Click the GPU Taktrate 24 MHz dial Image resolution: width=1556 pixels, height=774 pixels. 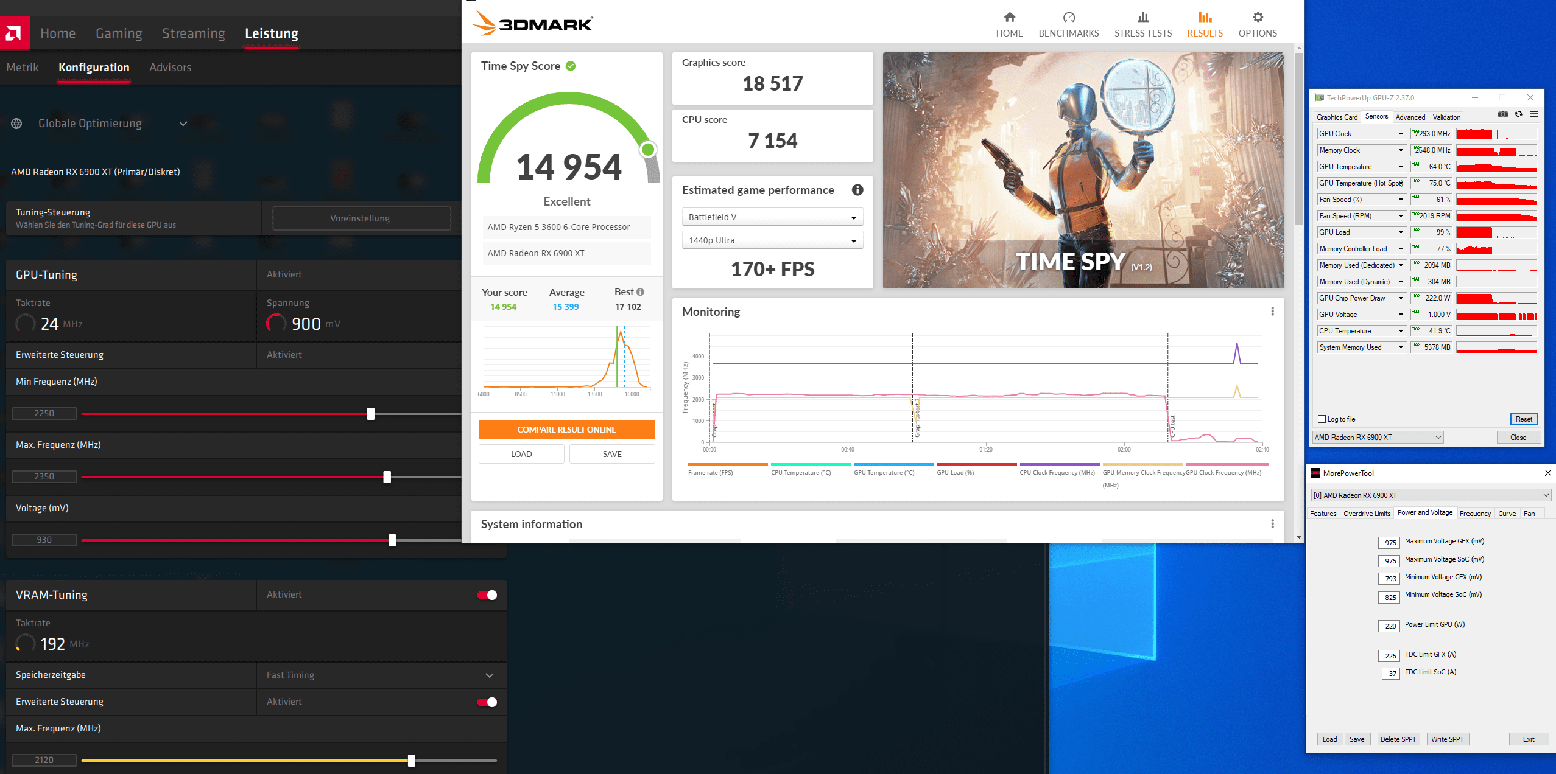tap(25, 323)
